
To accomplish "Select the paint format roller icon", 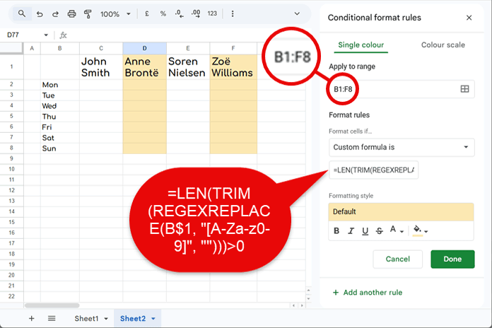I will pyautogui.click(x=88, y=14).
